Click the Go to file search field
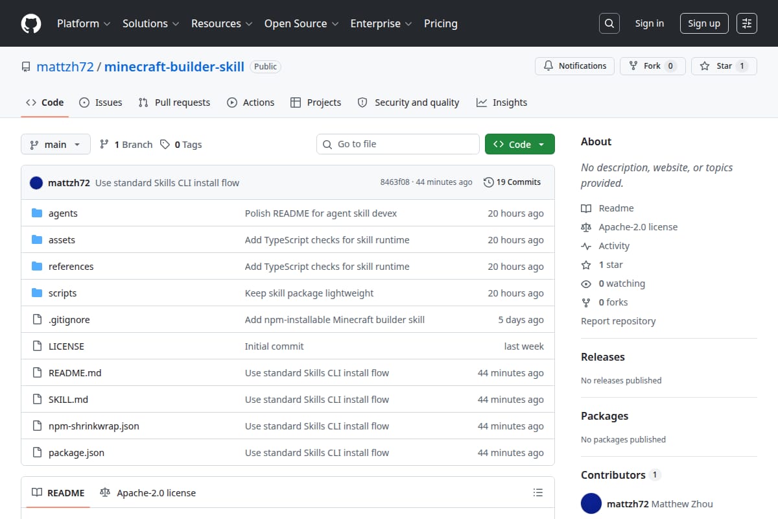This screenshot has height=519, width=778. point(398,144)
